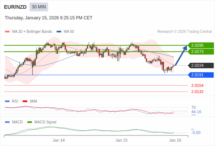Click the '9MA' legend label

pos(34,101)
